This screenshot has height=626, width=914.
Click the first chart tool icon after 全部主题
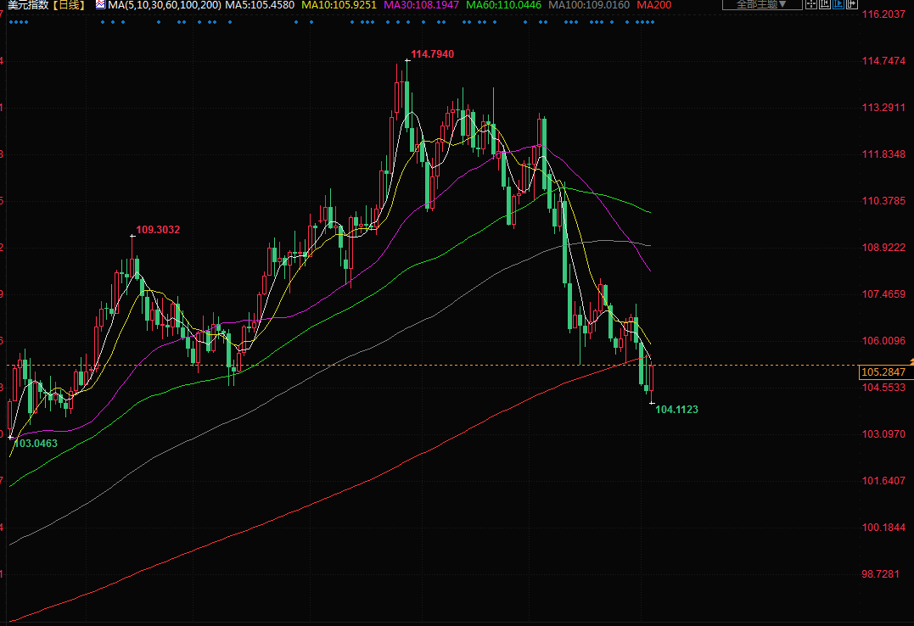pyautogui.click(x=812, y=5)
